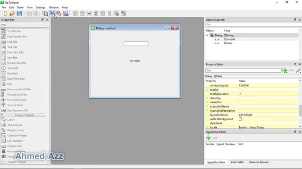Expand the accessibleName property

pyautogui.click(x=207, y=107)
